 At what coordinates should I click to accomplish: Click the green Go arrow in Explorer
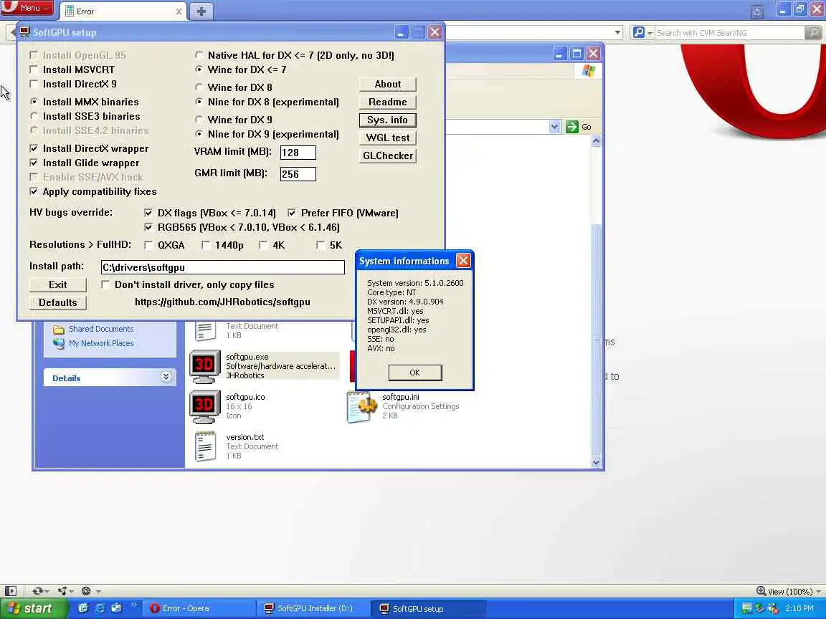click(x=571, y=127)
